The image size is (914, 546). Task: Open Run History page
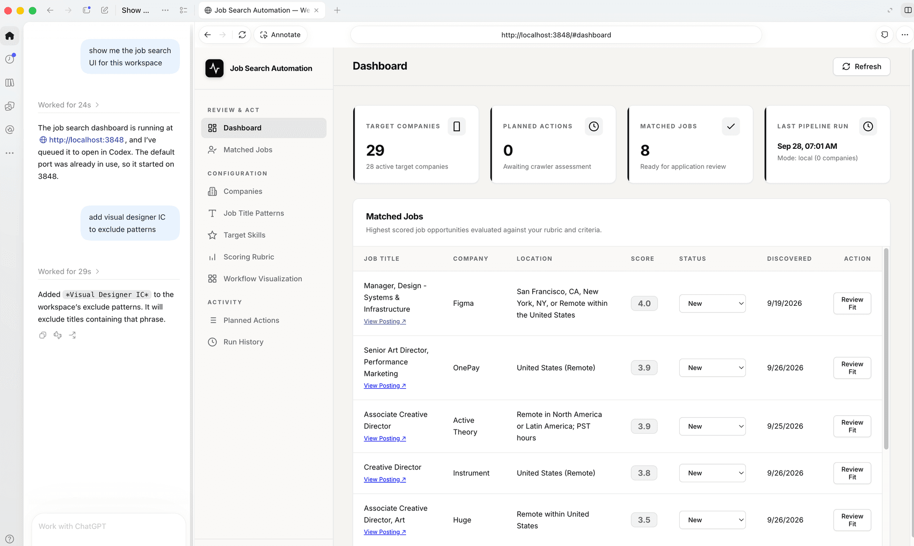click(x=264, y=342)
